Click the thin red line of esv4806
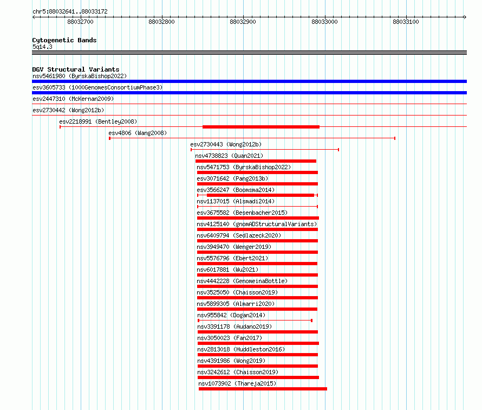The width and height of the screenshot is (482, 410). click(x=252, y=138)
